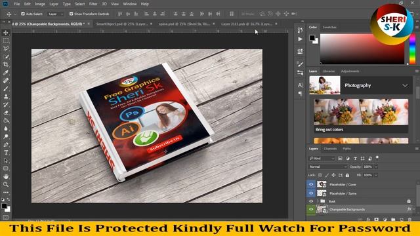The width and height of the screenshot is (420, 236).
Task: Click the Actions play icon in side dock
Action: (x=300, y=39)
